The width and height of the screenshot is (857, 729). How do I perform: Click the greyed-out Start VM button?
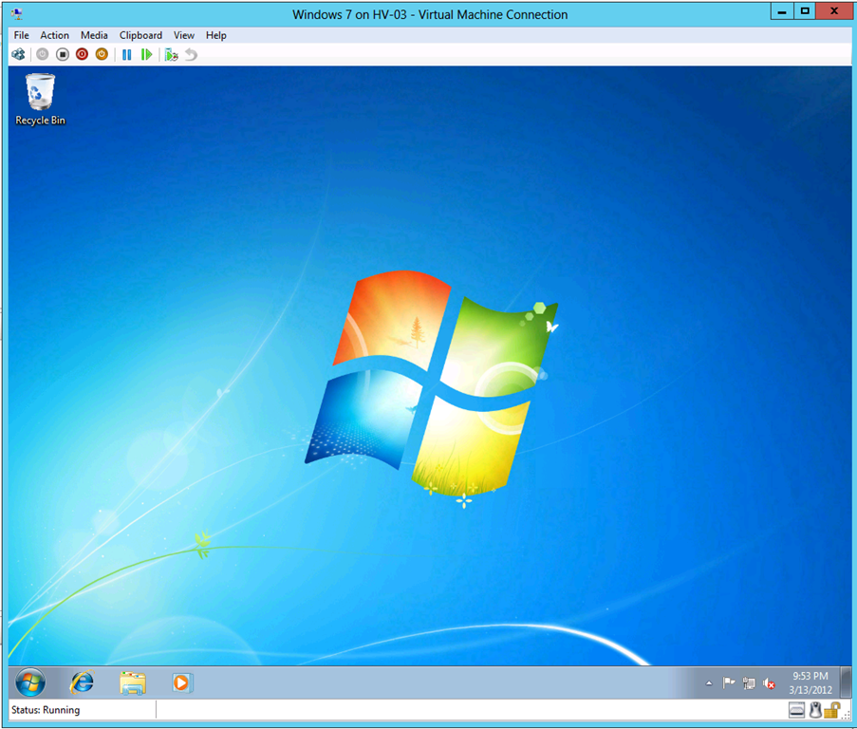coord(43,55)
